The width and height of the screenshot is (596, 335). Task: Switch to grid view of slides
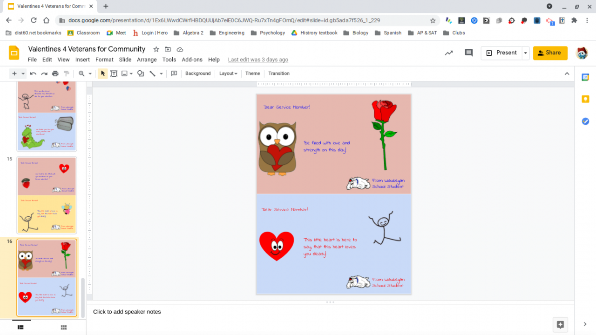point(64,328)
